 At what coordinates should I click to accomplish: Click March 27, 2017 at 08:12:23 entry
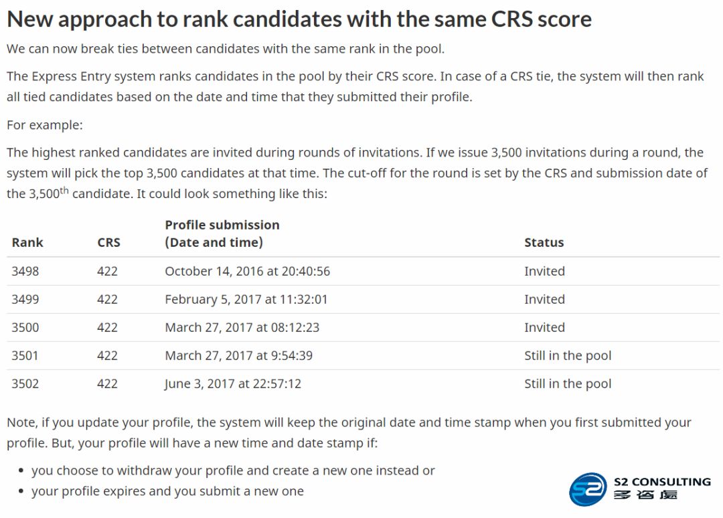[x=242, y=327]
